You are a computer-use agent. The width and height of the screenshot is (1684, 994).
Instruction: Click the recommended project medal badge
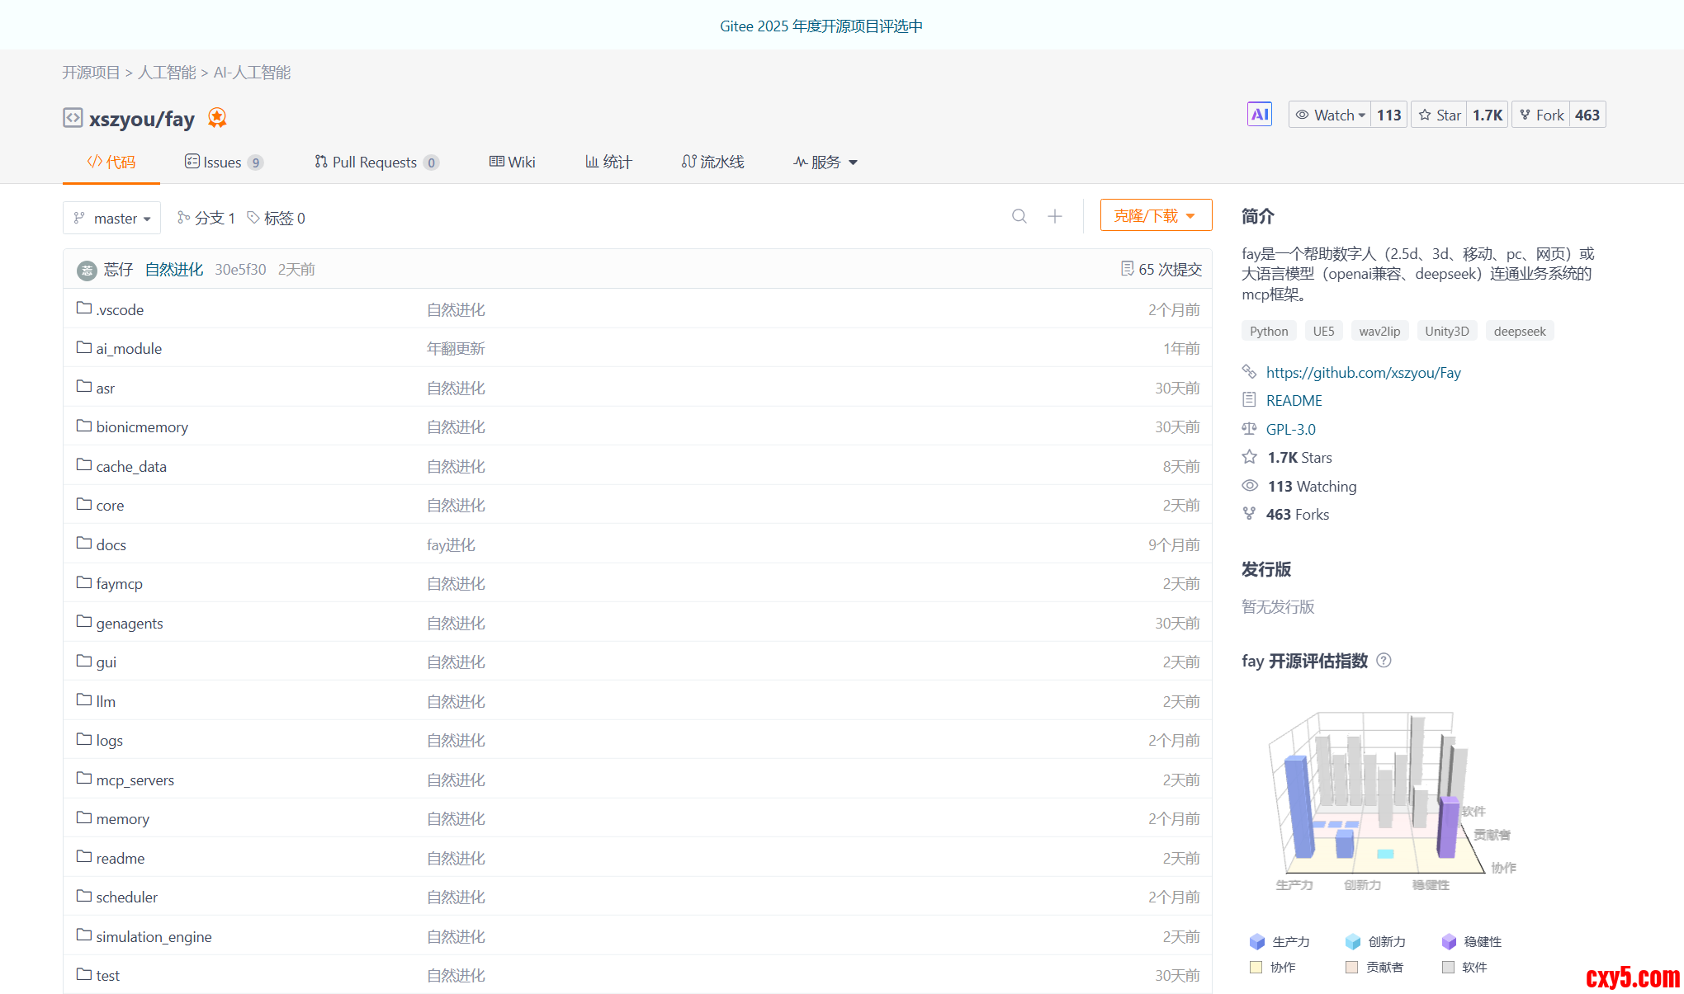217,118
